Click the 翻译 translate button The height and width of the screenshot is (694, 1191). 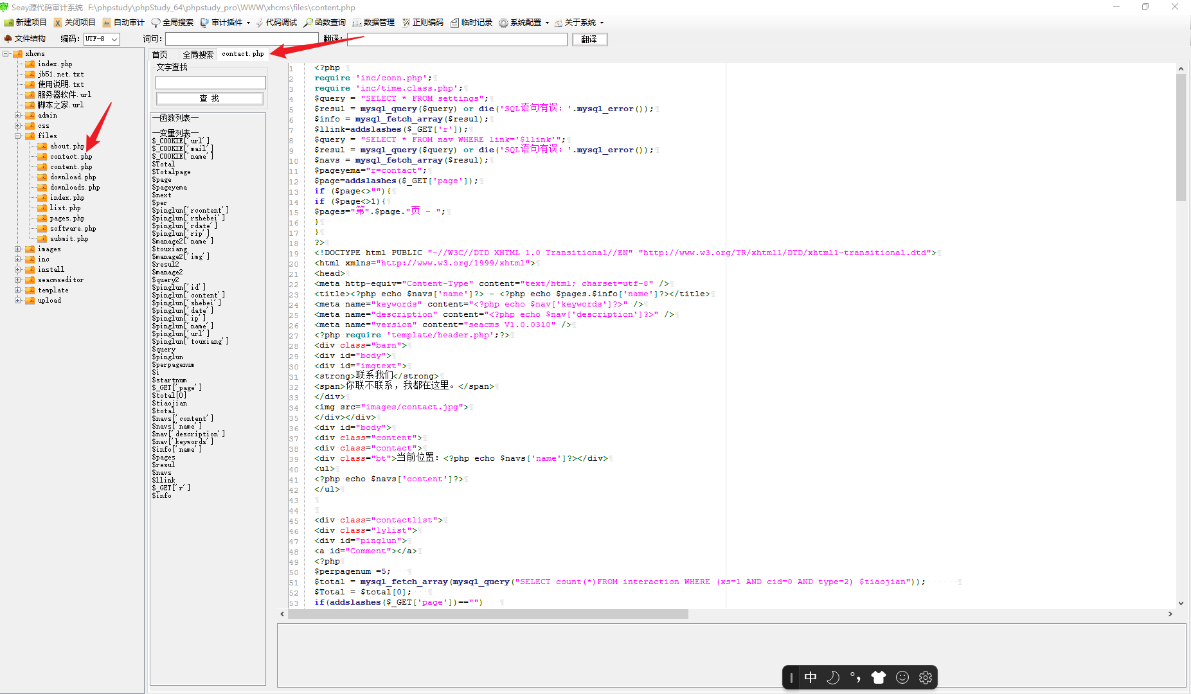tap(589, 39)
